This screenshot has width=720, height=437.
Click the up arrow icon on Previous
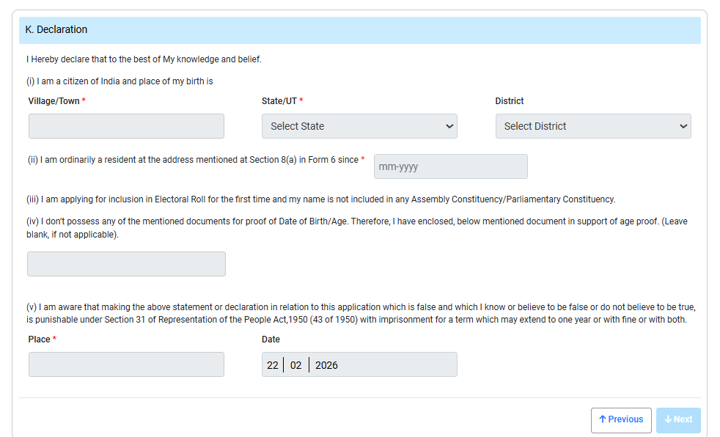[x=603, y=419]
